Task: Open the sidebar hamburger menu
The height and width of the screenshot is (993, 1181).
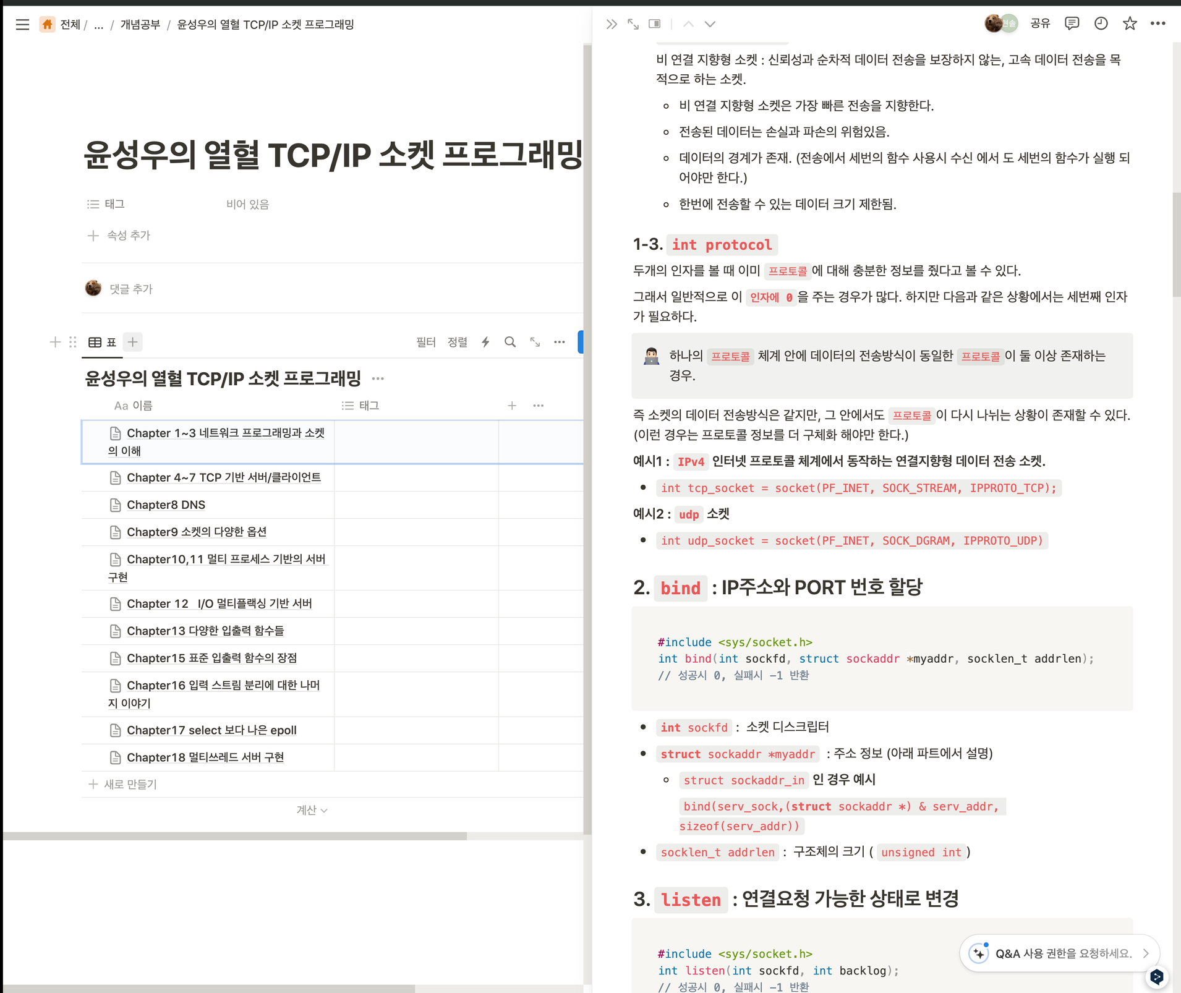Action: (x=23, y=25)
